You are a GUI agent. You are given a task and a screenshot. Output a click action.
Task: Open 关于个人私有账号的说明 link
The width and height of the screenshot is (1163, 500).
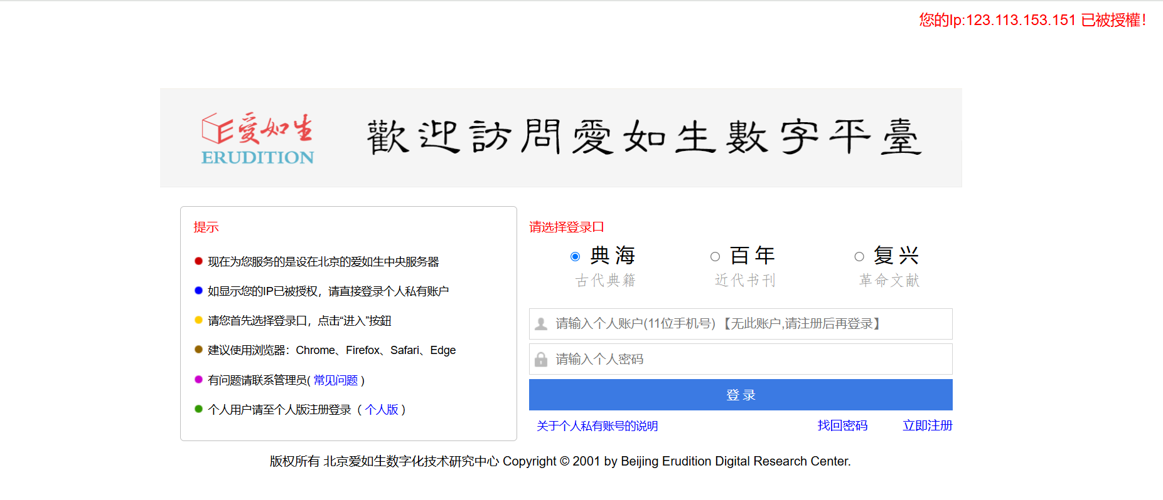pos(597,426)
